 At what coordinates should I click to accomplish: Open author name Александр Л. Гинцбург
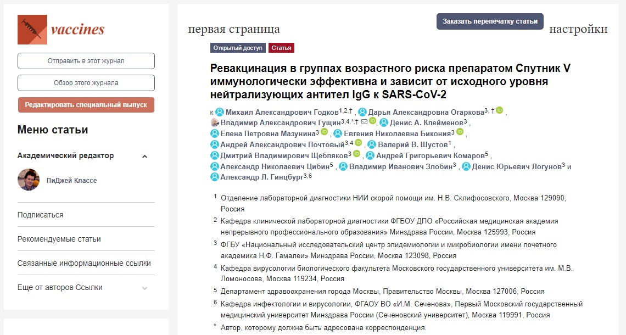tap(262, 177)
